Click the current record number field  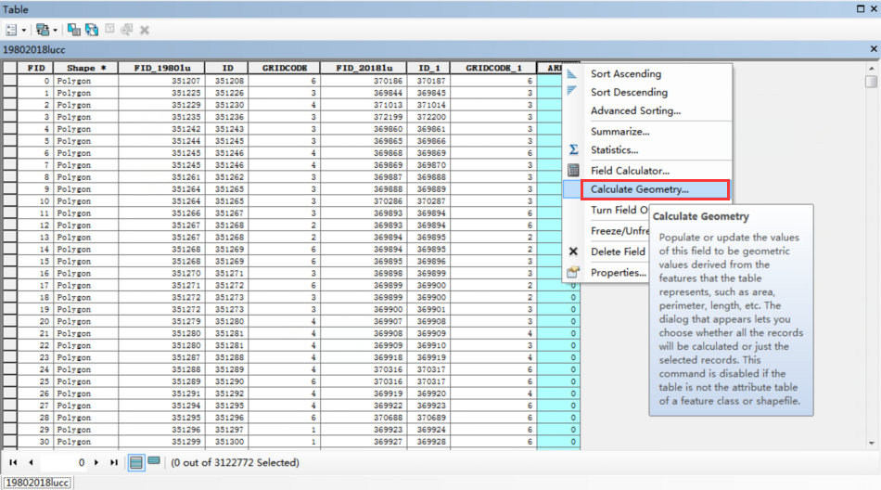click(63, 462)
